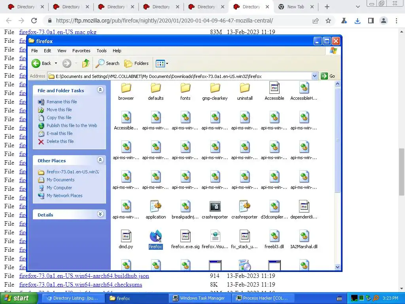Select the Accessible file icon
The width and height of the screenshot is (405, 304).
point(274,88)
